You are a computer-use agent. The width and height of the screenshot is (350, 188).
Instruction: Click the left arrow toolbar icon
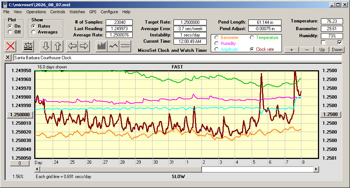[x=72, y=46]
